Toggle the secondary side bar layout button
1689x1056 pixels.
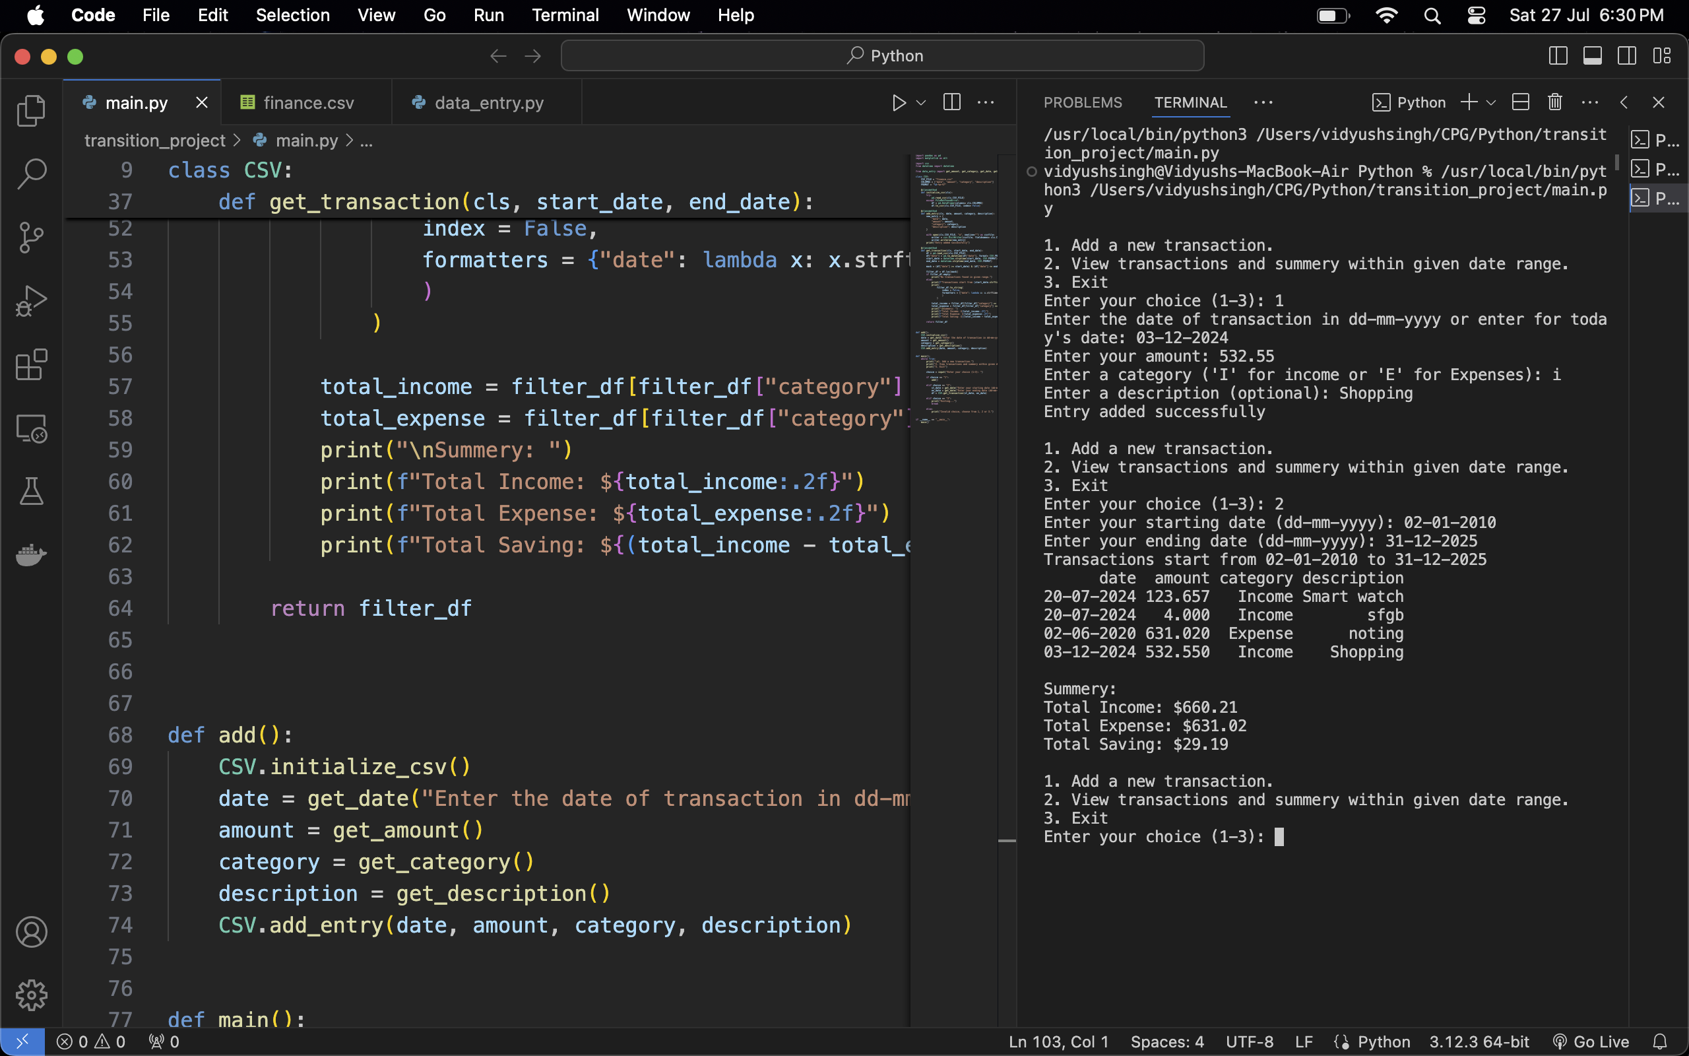coord(1627,56)
